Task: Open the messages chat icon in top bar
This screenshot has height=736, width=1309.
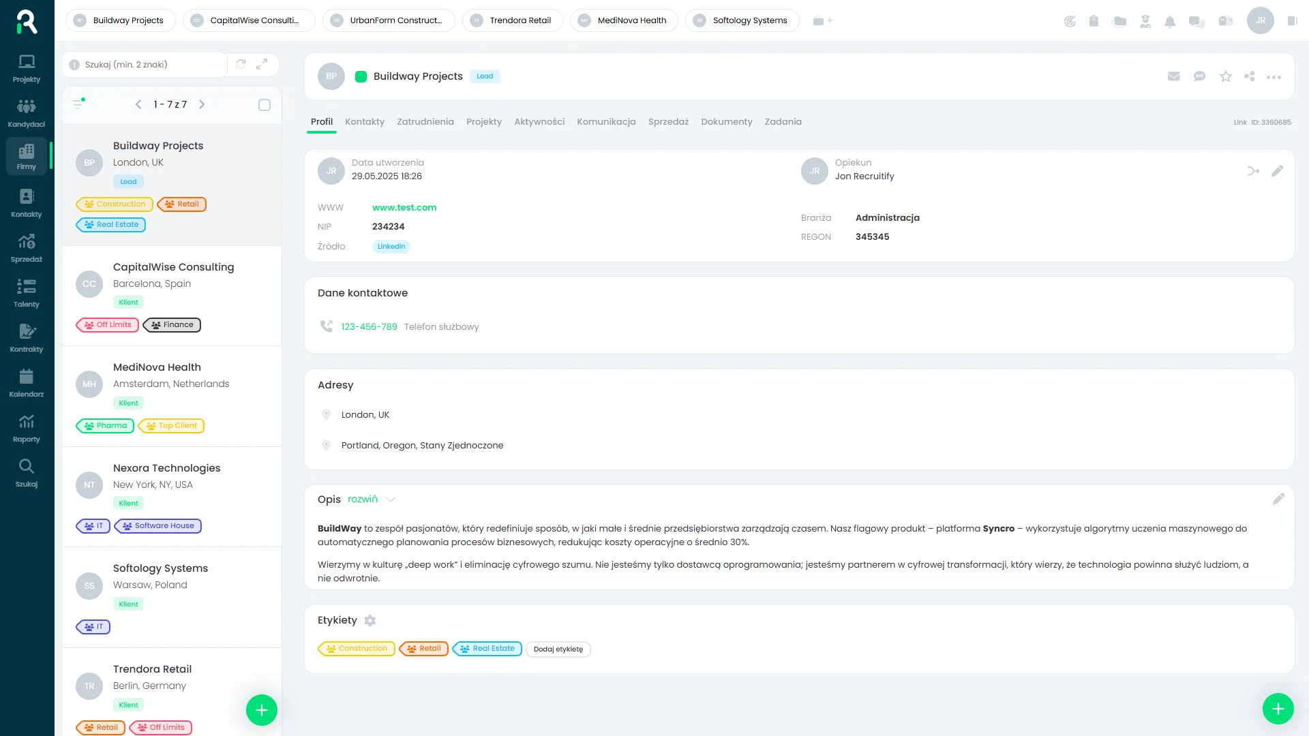Action: point(1196,21)
